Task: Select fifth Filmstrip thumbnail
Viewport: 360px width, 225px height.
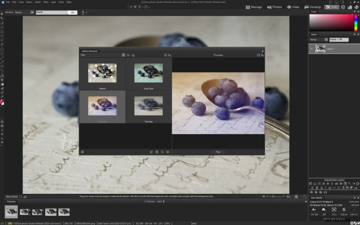Action: [x=64, y=212]
